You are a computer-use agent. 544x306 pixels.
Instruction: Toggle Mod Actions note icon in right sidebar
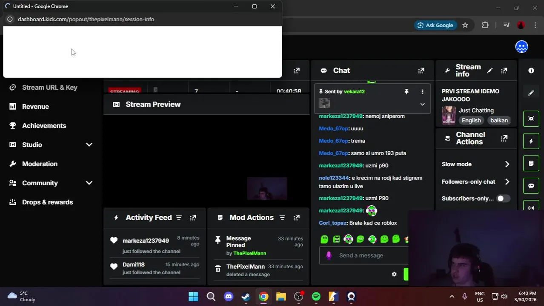[531, 163]
